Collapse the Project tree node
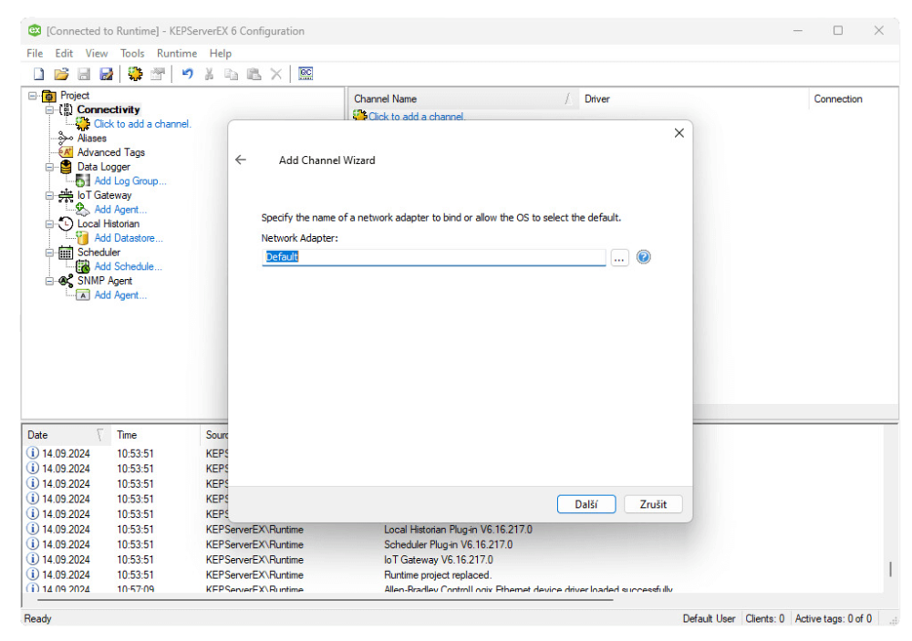This screenshot has height=641, width=912. 33,96
